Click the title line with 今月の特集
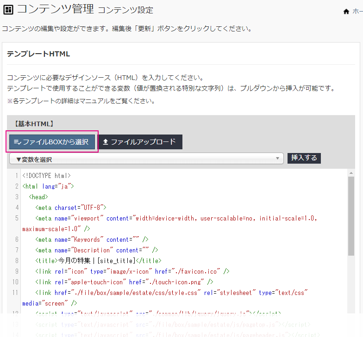 pyautogui.click(x=98, y=261)
